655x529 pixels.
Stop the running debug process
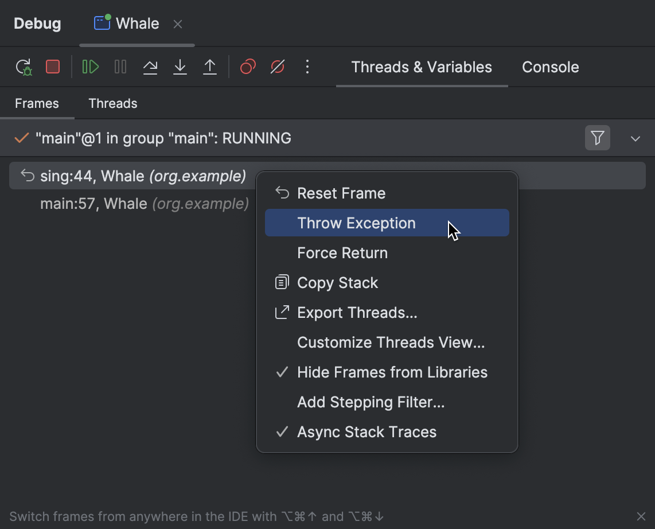click(52, 67)
